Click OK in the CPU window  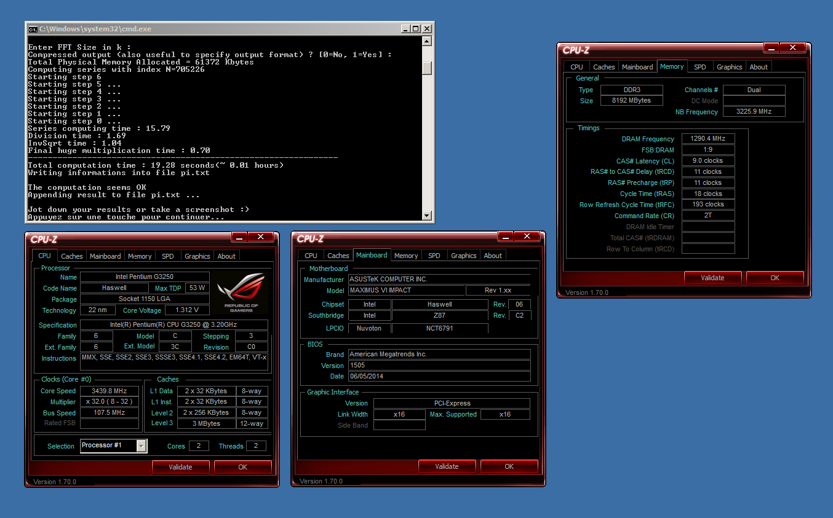click(x=243, y=467)
